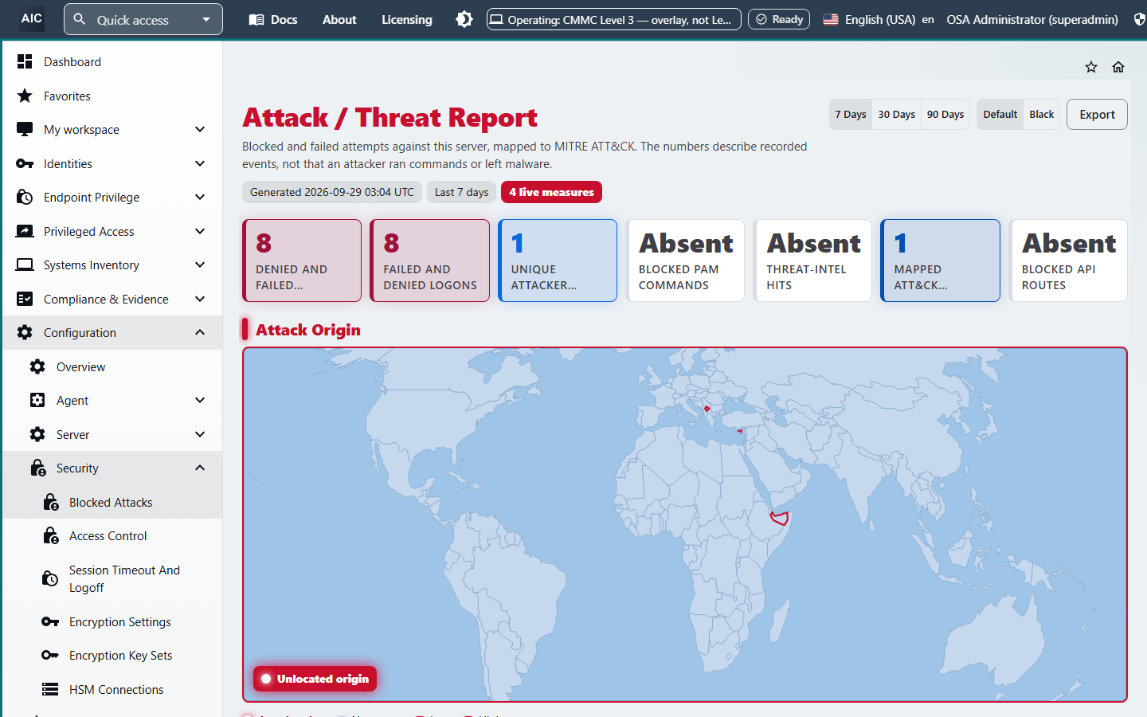The width and height of the screenshot is (1147, 717).
Task: Click the shield icon beside OSA Administrator
Action: pyautogui.click(x=1140, y=19)
